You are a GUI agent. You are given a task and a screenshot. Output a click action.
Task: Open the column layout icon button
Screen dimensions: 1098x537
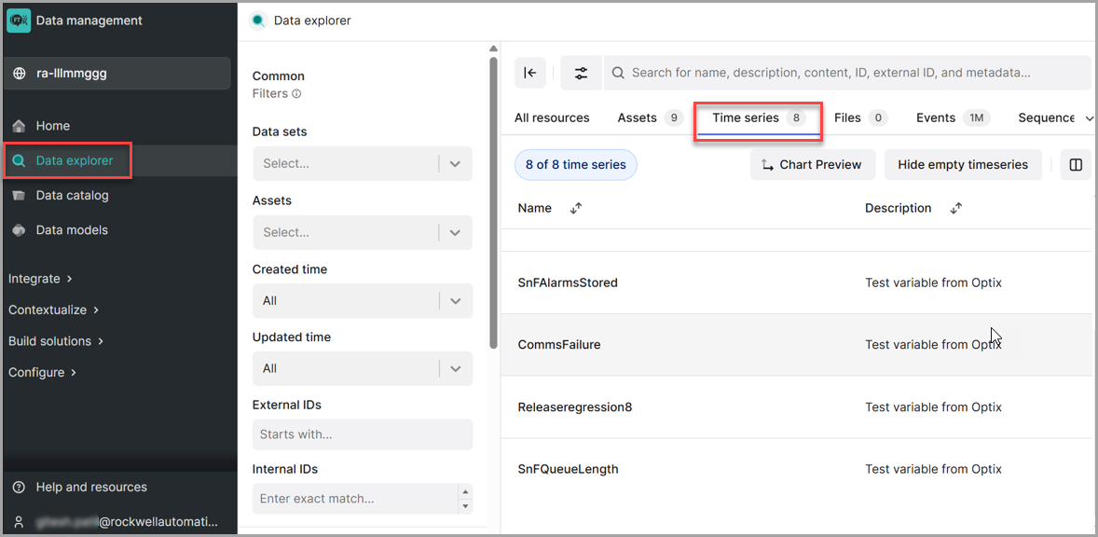tap(1077, 164)
